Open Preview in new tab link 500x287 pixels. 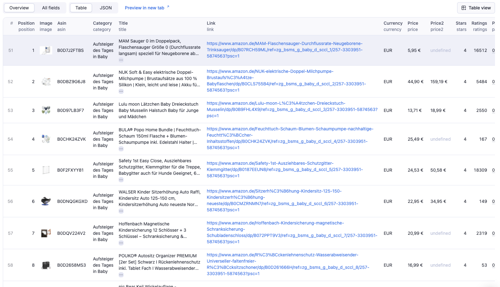point(144,8)
